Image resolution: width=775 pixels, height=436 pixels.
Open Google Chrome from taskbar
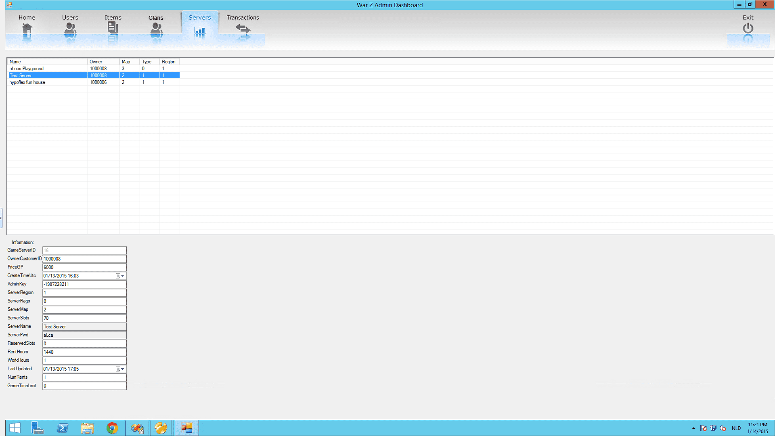(112, 428)
